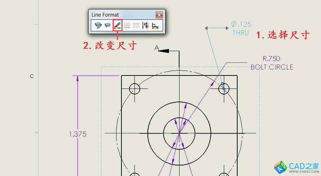Select the THRU dimension note

pyautogui.click(x=240, y=33)
